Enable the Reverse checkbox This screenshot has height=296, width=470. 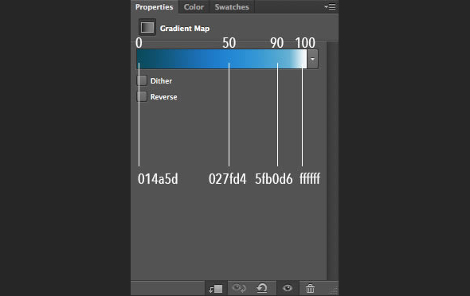(142, 96)
